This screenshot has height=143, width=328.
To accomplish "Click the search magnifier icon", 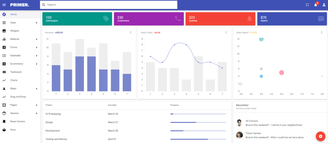I will pyautogui.click(x=44, y=4).
